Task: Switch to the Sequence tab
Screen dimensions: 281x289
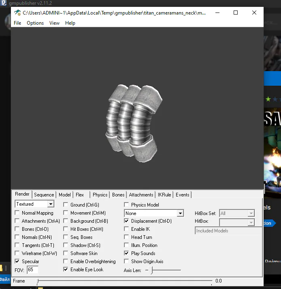Action: point(44,195)
